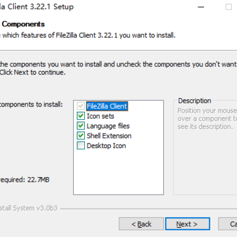Click the 22.7MB space required text

[x=38, y=180]
